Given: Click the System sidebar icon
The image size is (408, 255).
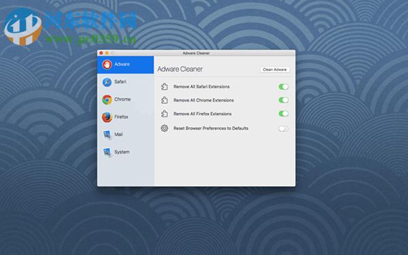Looking at the screenshot, I should pyautogui.click(x=107, y=152).
